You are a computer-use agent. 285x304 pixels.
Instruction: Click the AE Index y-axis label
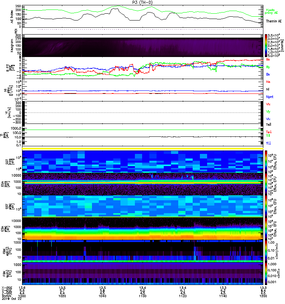[x=12, y=17]
